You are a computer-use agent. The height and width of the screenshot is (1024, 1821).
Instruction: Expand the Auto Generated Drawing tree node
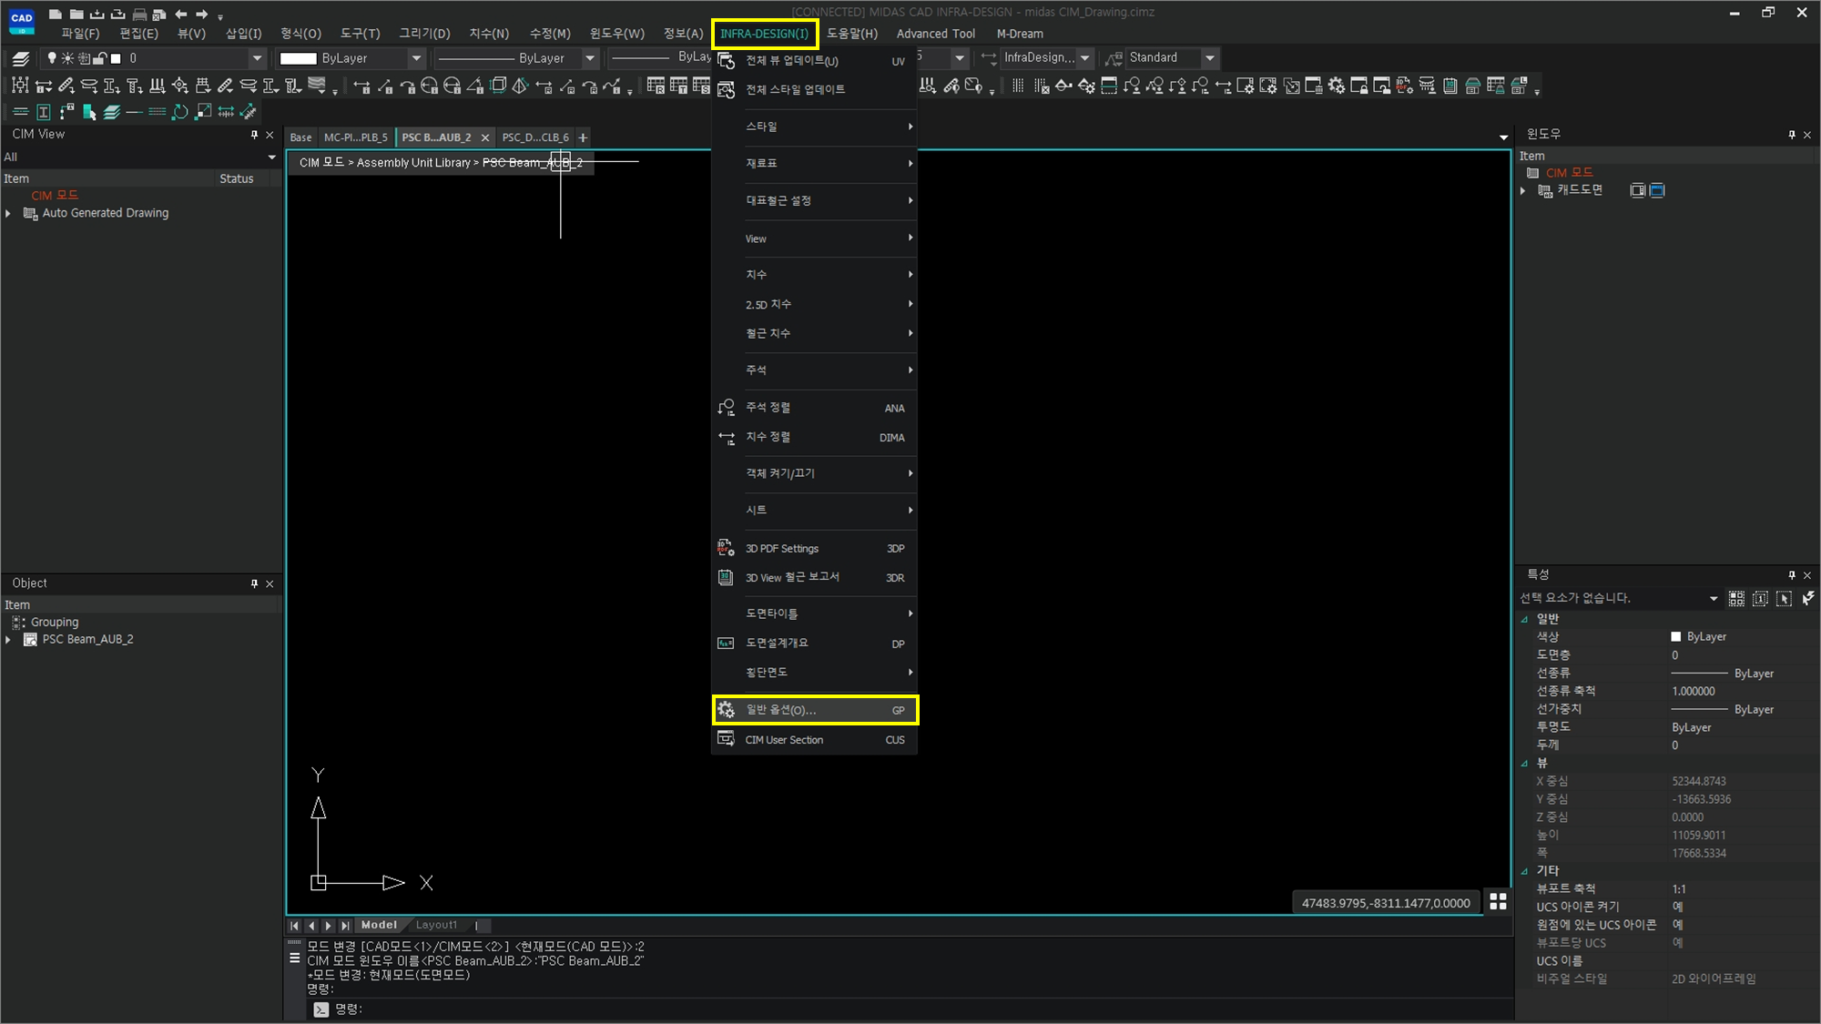pyautogui.click(x=8, y=213)
